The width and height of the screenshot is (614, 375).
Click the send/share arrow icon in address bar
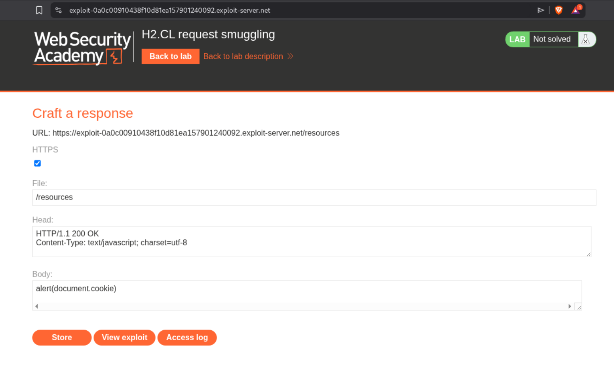pos(540,10)
